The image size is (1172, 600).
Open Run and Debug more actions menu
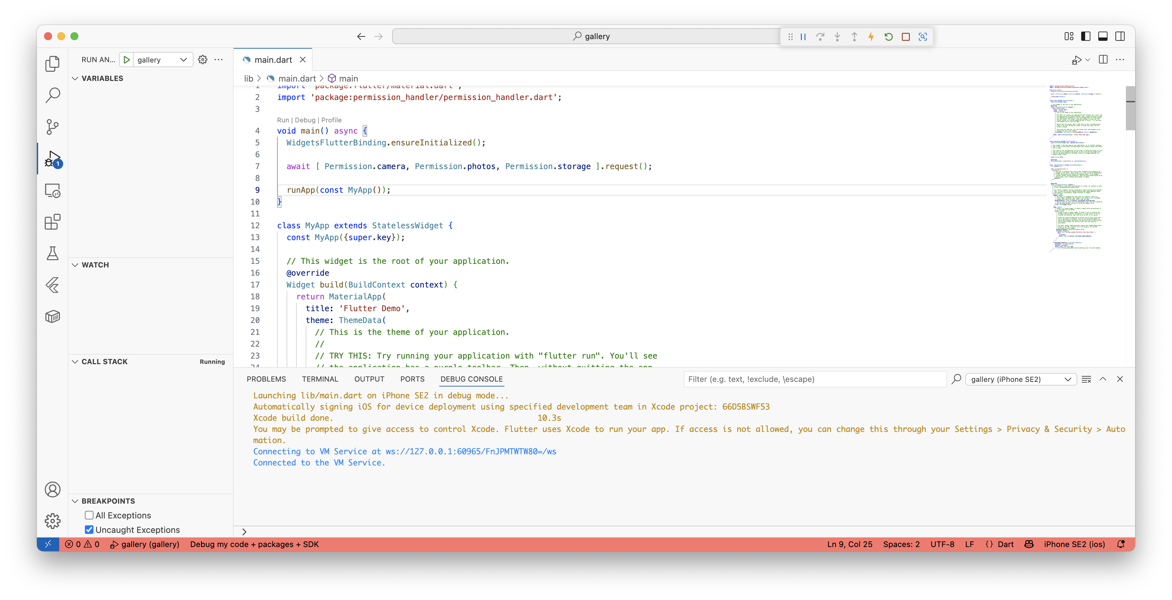[x=219, y=60]
